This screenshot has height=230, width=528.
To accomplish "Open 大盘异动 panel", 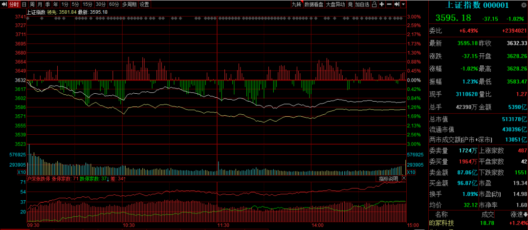I will click(x=335, y=4).
